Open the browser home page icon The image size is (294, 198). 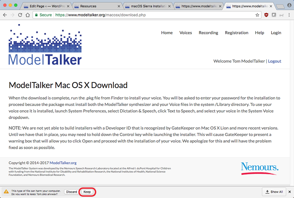click(28, 15)
